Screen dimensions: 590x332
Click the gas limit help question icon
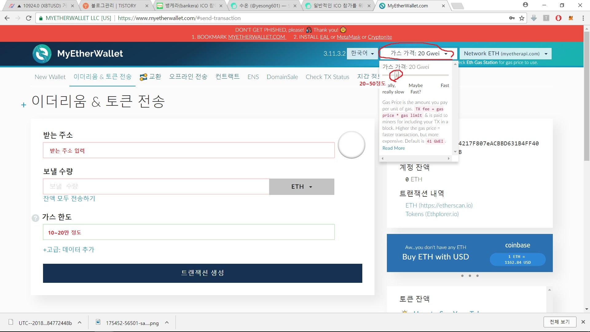pyautogui.click(x=35, y=218)
